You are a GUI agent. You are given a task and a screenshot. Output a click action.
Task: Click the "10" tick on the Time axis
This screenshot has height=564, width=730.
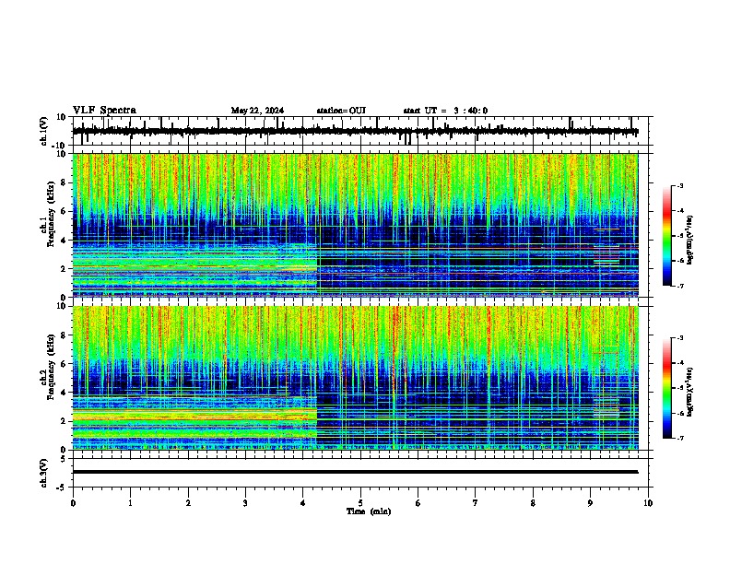[648, 503]
